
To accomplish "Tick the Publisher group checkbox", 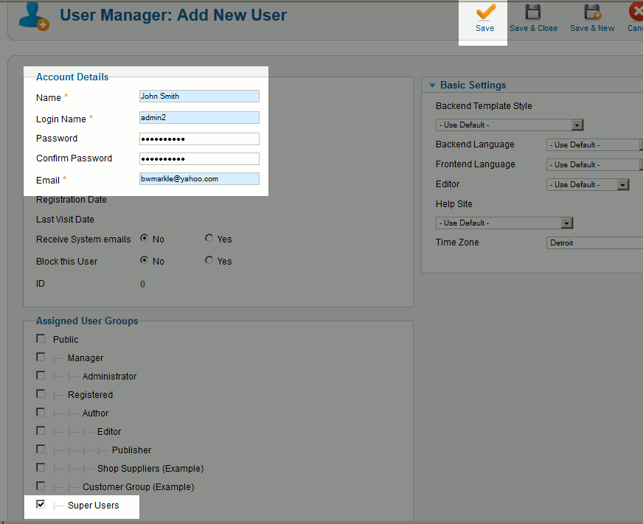I will pos(41,450).
